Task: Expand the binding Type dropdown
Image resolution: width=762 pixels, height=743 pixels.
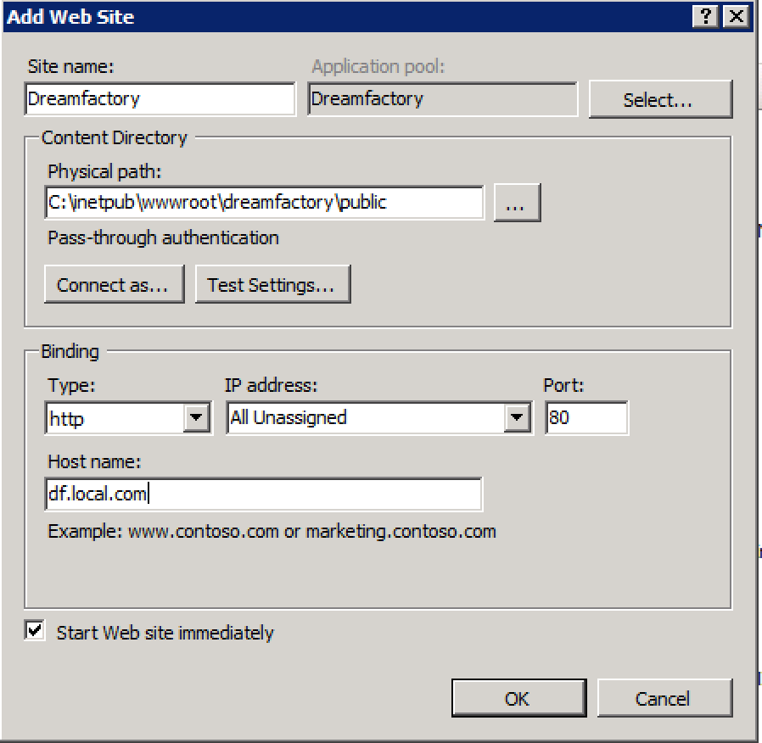Action: (196, 417)
